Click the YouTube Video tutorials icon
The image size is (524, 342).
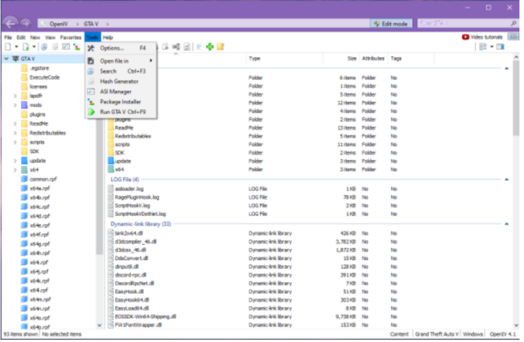pyautogui.click(x=465, y=37)
